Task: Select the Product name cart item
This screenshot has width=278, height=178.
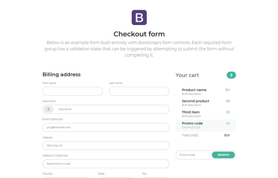Action: point(206,92)
